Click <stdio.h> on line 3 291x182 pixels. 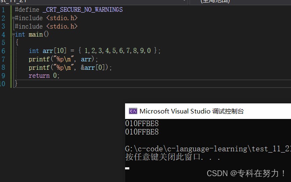coord(62,26)
